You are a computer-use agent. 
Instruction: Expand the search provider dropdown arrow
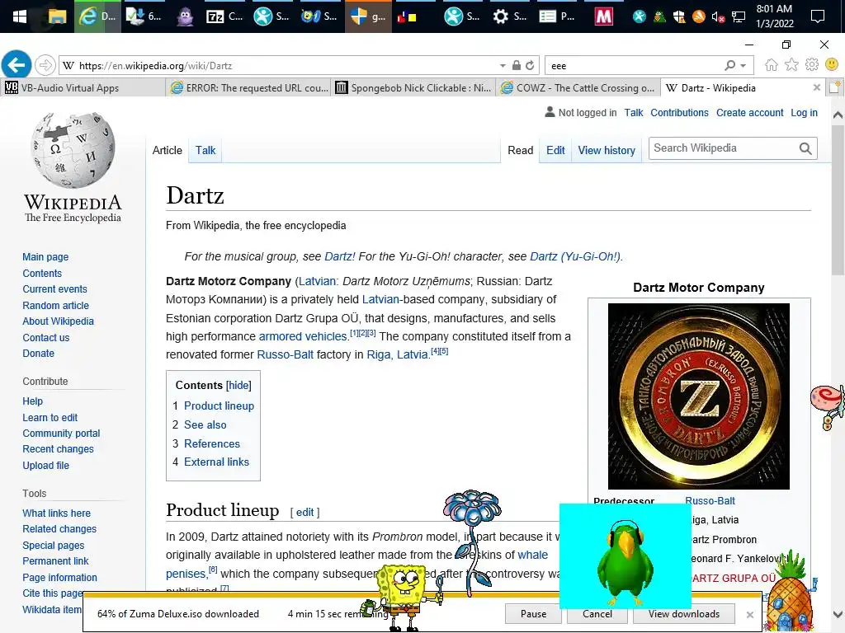point(744,66)
